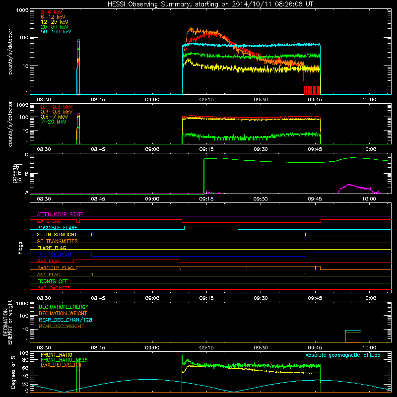Select the SAA_FLAG label

(x=49, y=261)
